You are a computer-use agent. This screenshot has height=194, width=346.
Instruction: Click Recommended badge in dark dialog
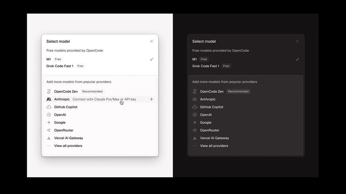(x=238, y=91)
